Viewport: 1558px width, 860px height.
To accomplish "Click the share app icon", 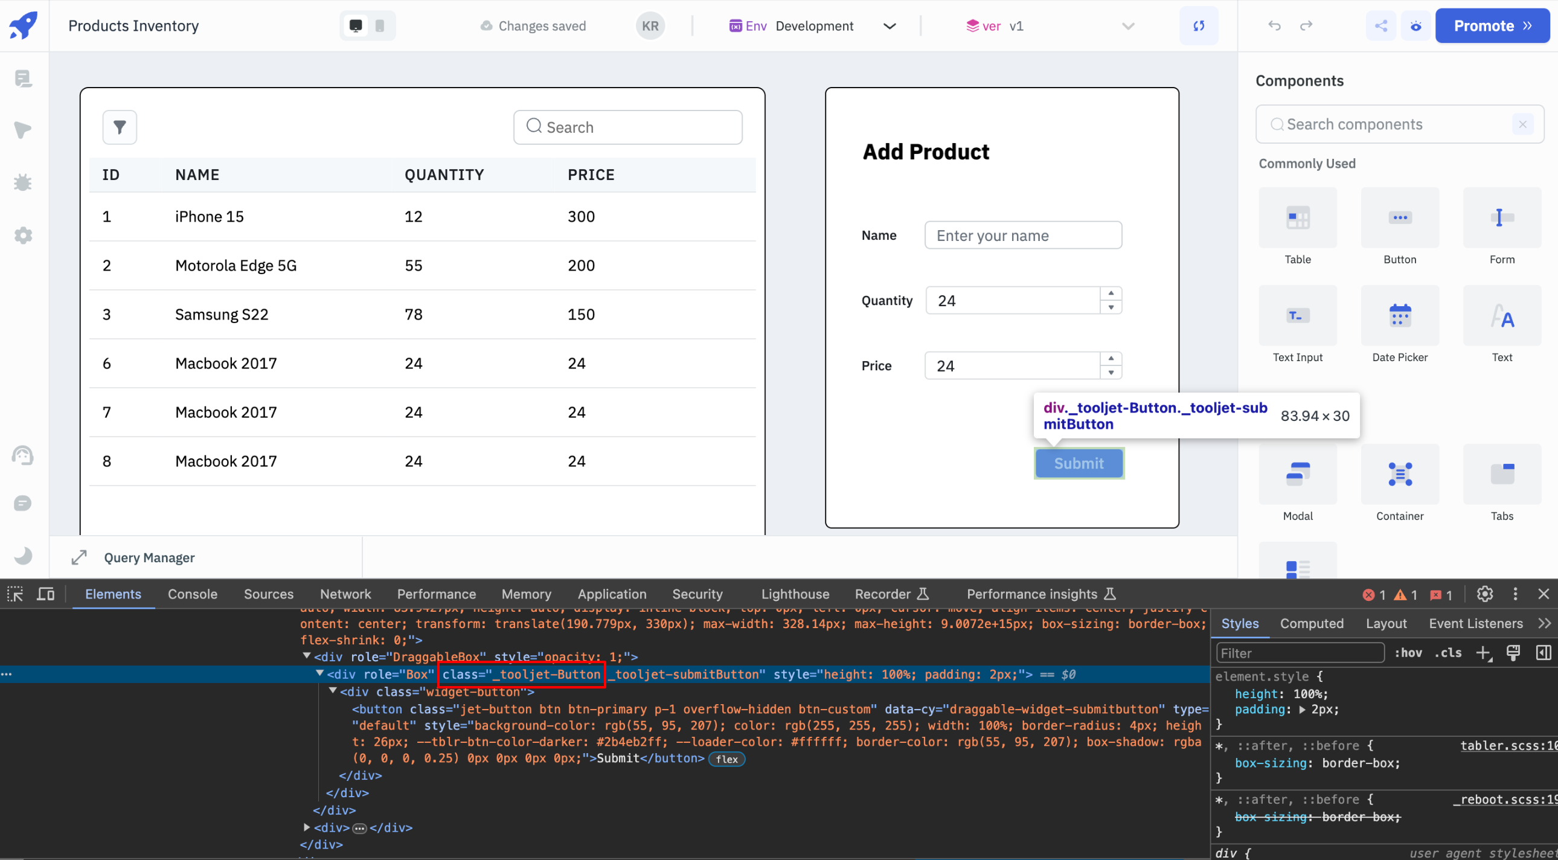I will [1381, 26].
